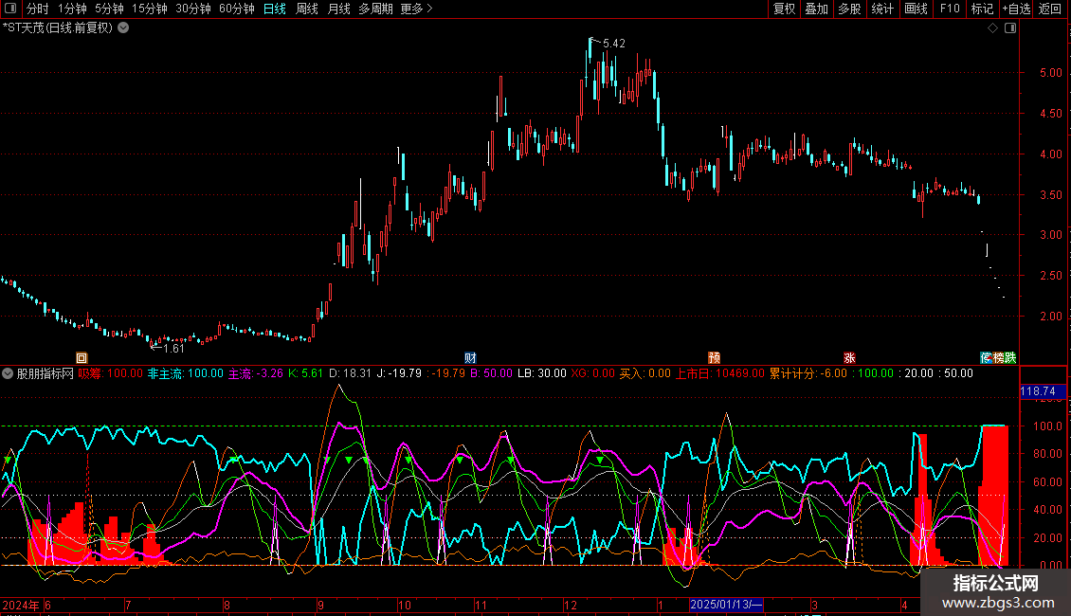This screenshot has height=616, width=1071.
Task: Click the 标记 mark button
Action: click(982, 9)
